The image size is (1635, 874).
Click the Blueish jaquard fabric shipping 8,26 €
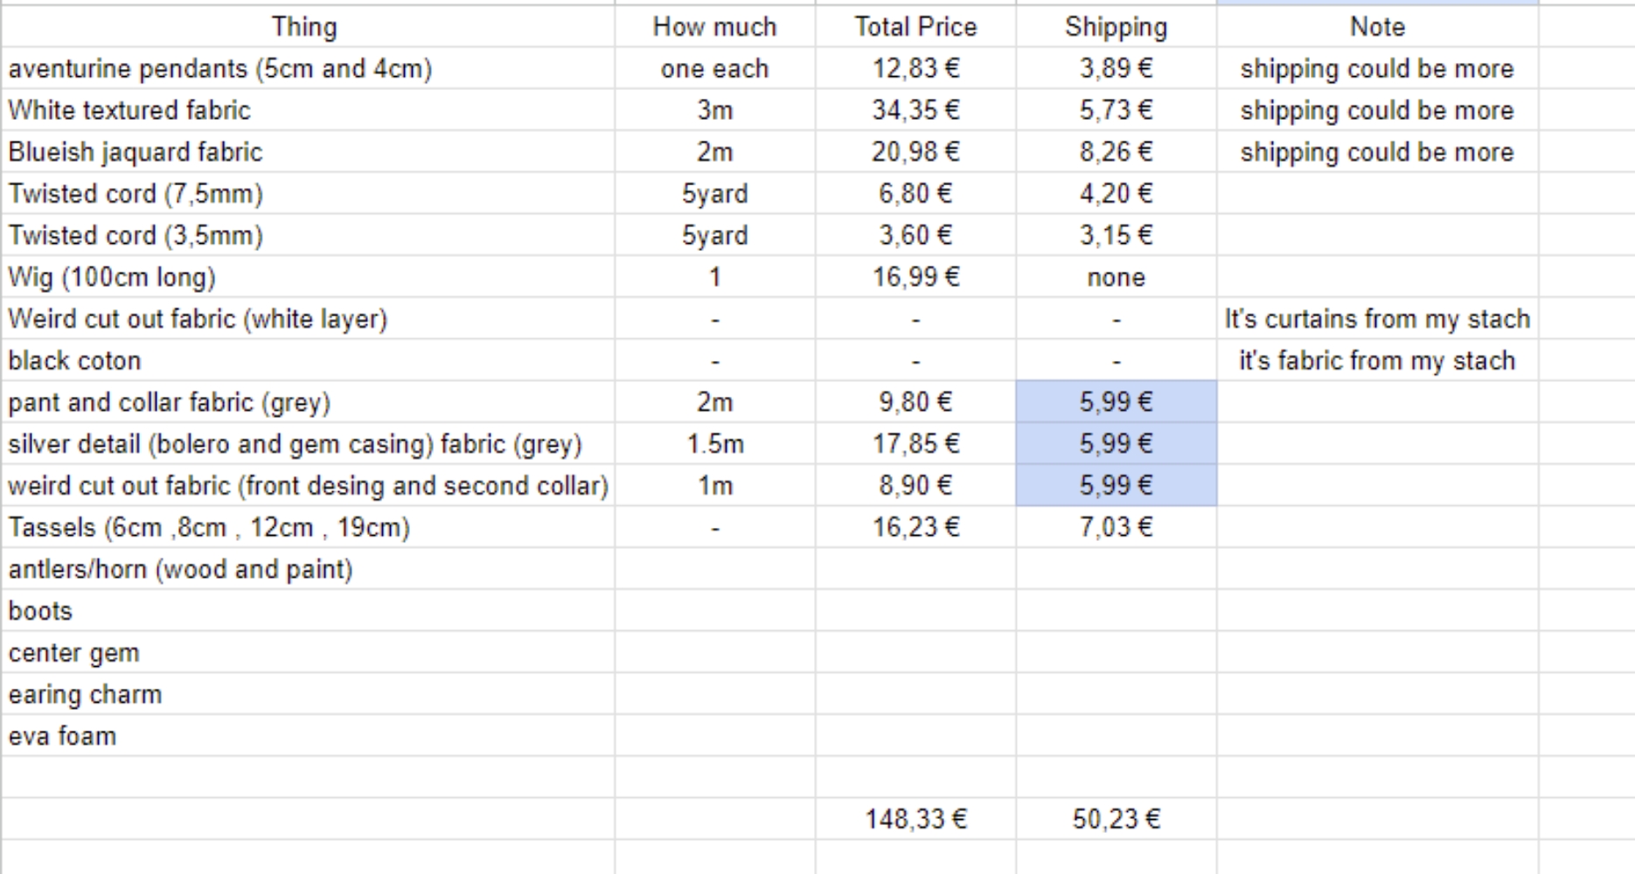[x=1116, y=152]
